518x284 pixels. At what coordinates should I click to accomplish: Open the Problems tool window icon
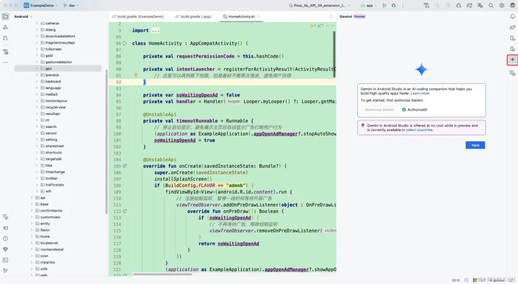point(5,239)
